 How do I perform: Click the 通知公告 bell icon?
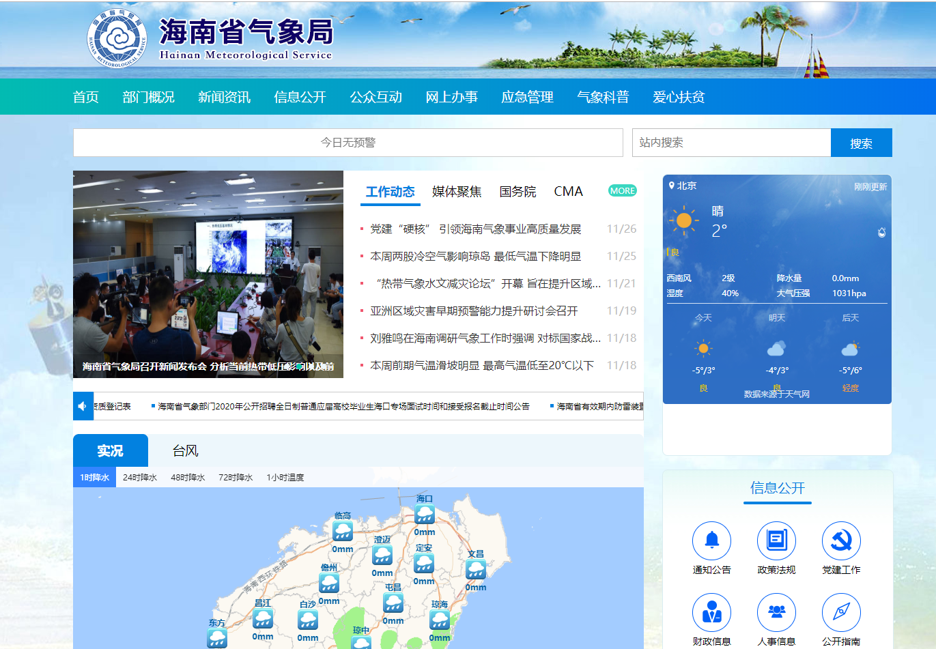coord(711,540)
